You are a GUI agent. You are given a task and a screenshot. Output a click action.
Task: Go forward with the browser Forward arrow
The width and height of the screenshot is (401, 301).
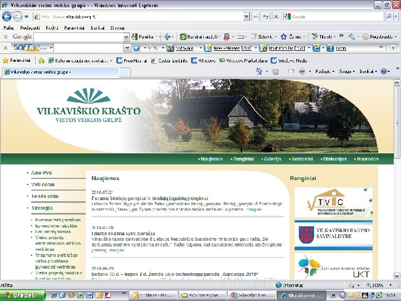click(18, 17)
